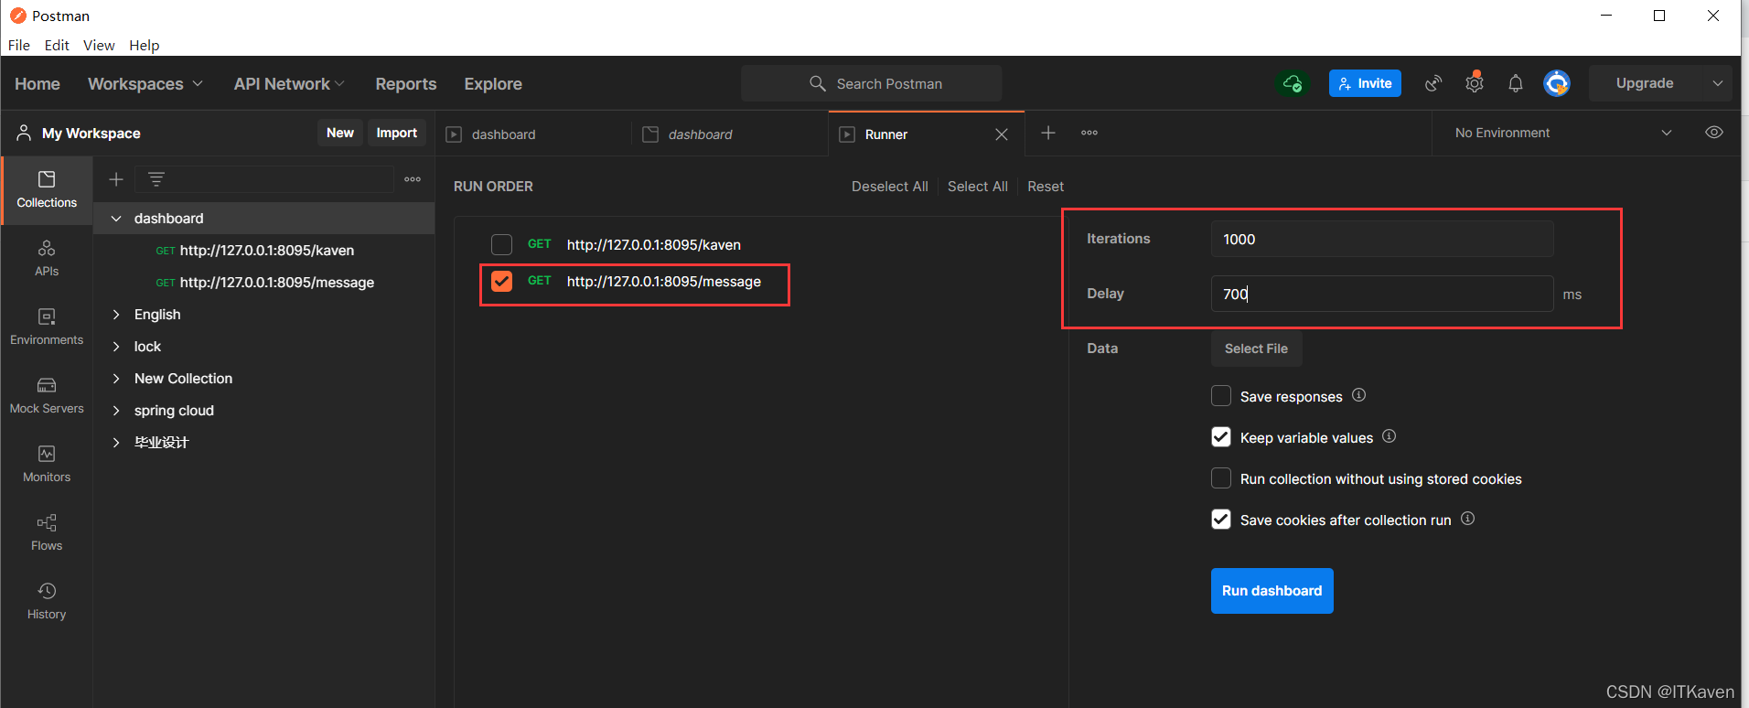
Task: Go to Explore
Action: [x=493, y=83]
